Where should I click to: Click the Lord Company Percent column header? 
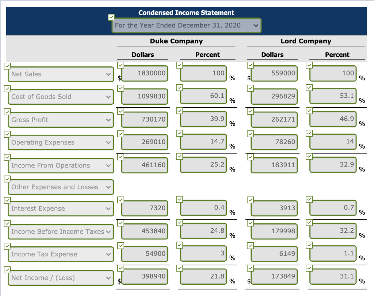click(337, 55)
